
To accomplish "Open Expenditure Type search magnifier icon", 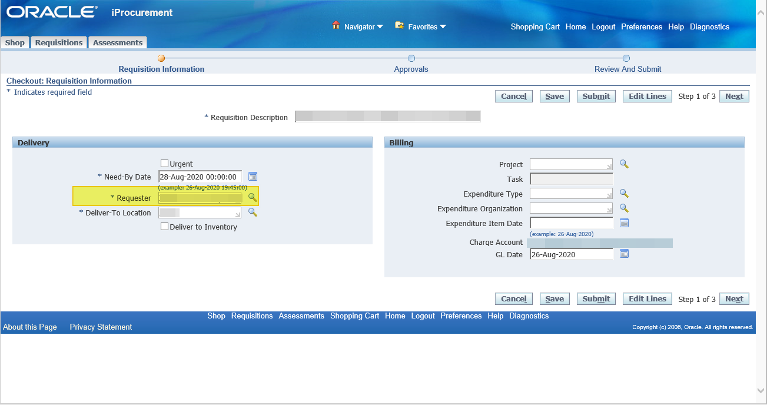I will [624, 194].
